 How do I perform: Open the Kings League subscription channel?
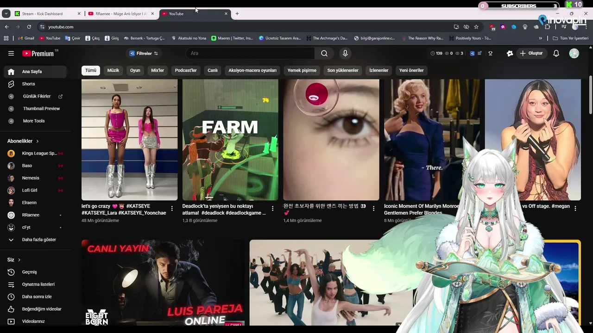(x=35, y=153)
